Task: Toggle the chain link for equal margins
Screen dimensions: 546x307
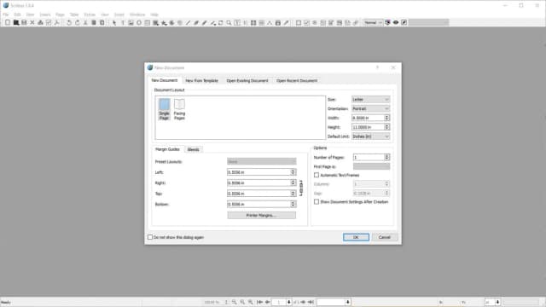Action: pos(301,188)
